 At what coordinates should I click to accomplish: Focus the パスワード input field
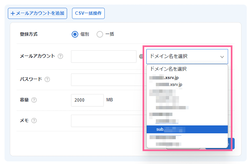tap(109, 80)
